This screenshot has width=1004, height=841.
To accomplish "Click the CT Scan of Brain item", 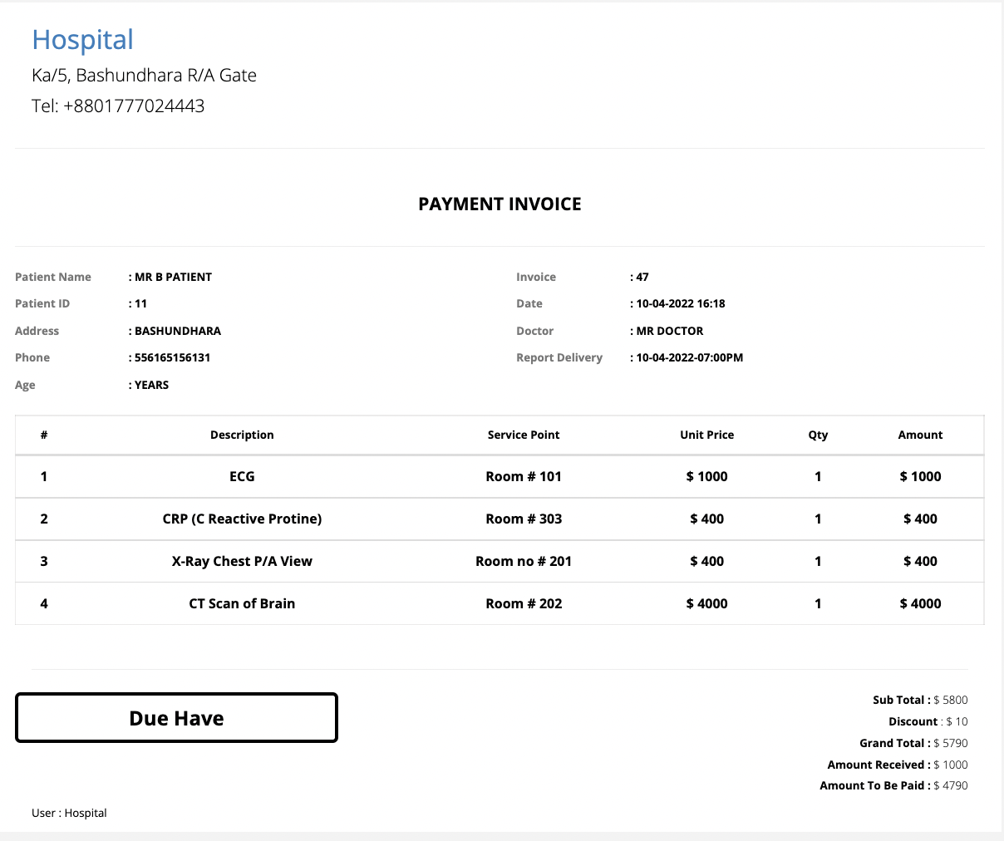I will pyautogui.click(x=242, y=604).
